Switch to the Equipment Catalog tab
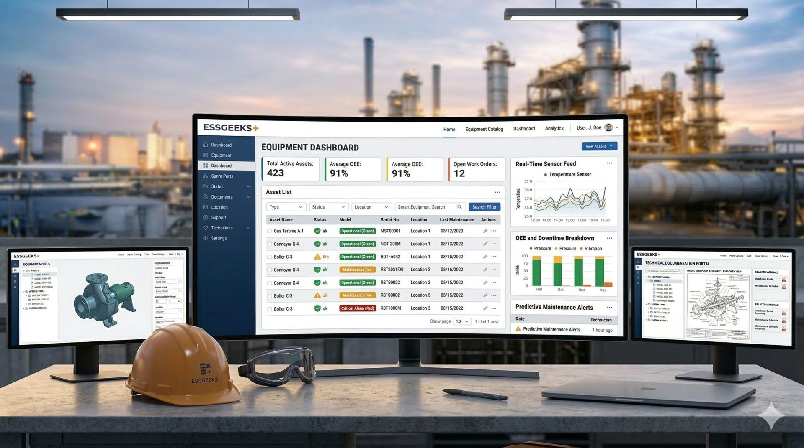Screen dimensions: 804x448 pos(484,129)
